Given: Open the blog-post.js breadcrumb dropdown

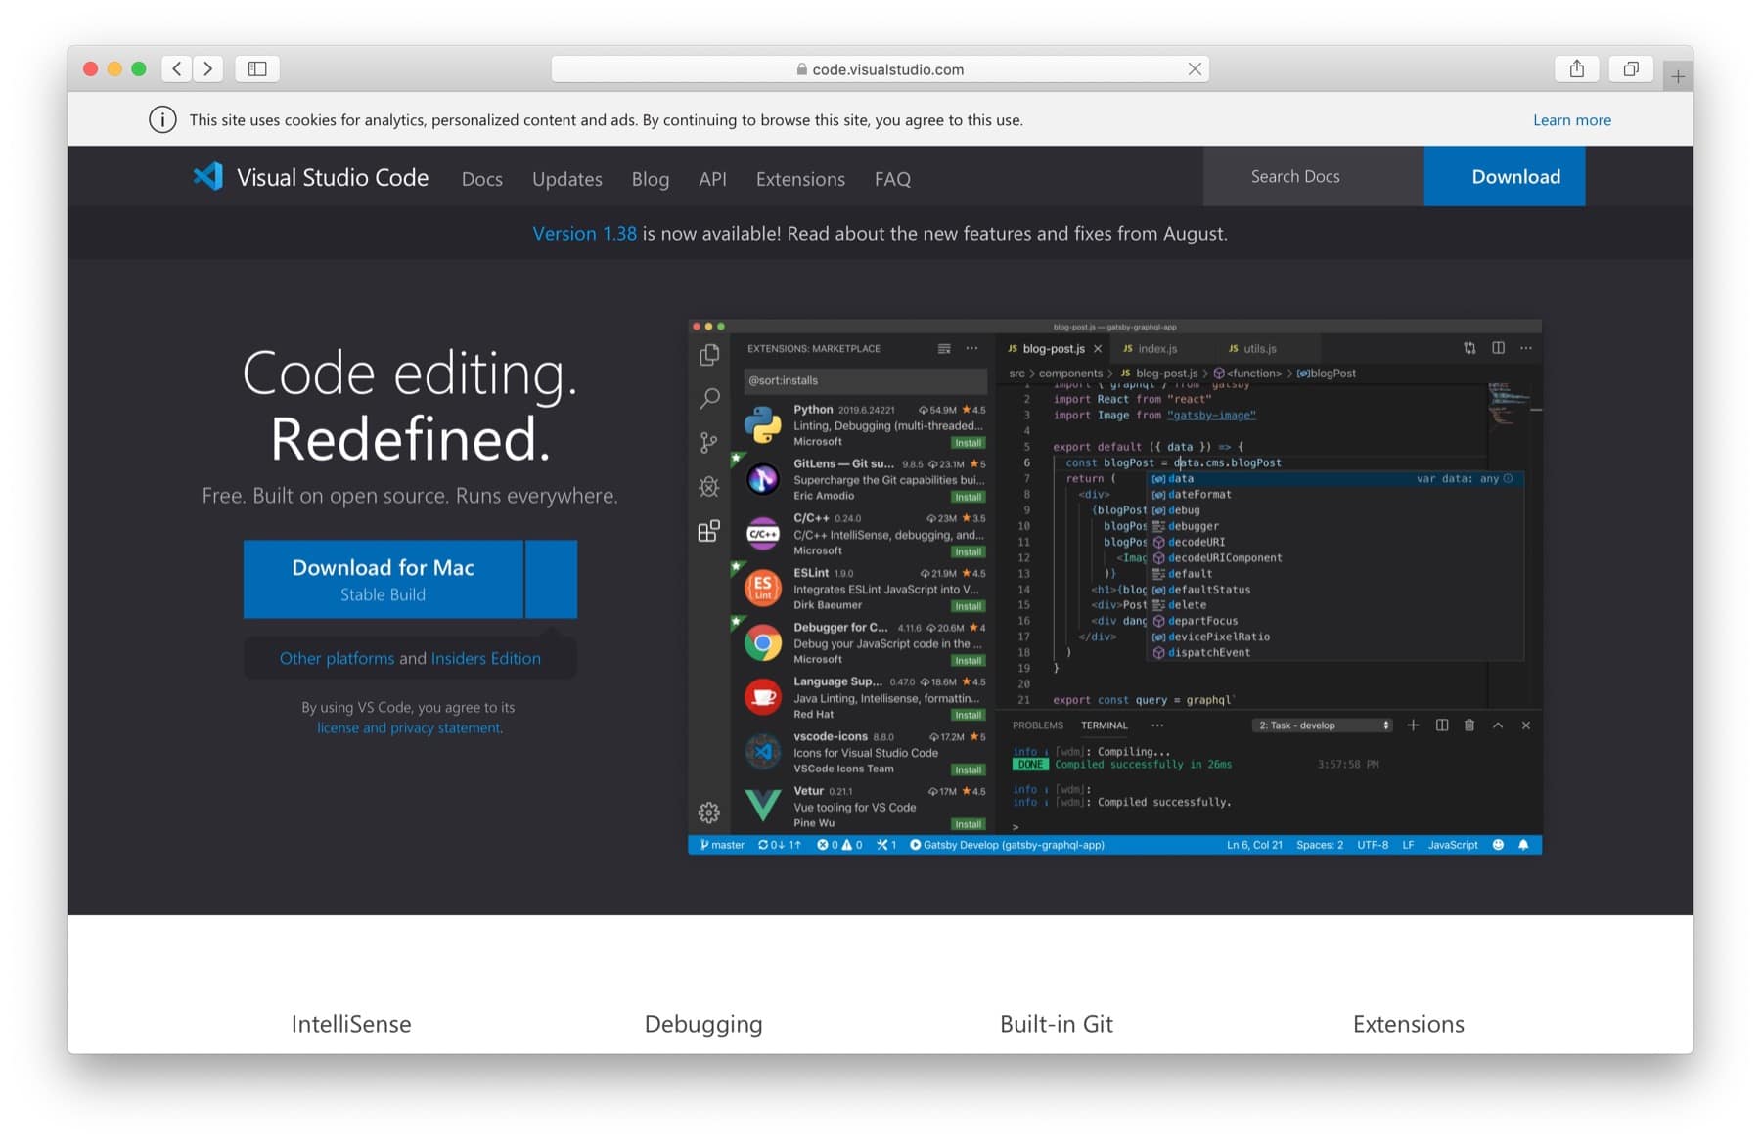Looking at the screenshot, I should (1164, 373).
